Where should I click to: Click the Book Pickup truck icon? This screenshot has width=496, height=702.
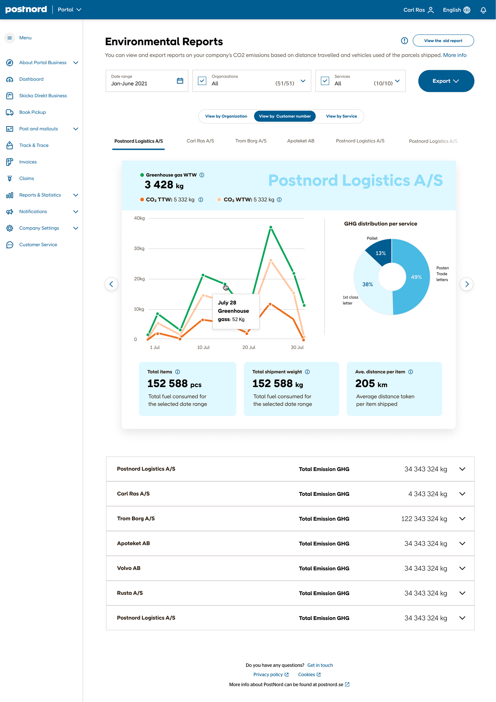(10, 112)
